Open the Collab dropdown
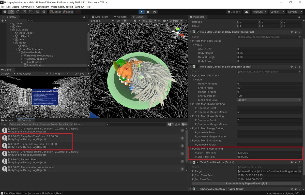Image resolution: width=305 pixels, height=195 pixels. (234, 12)
